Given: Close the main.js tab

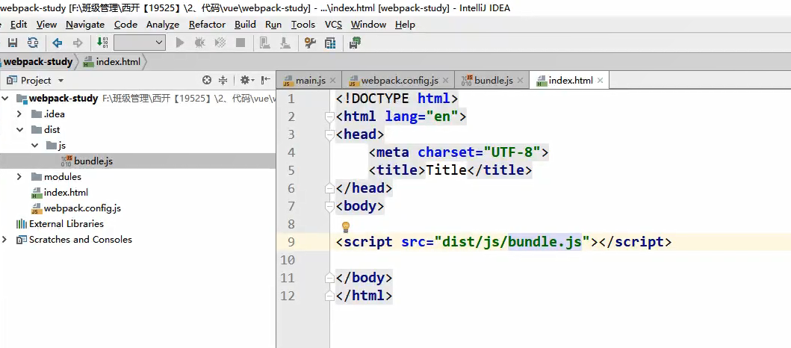Looking at the screenshot, I should [x=332, y=80].
